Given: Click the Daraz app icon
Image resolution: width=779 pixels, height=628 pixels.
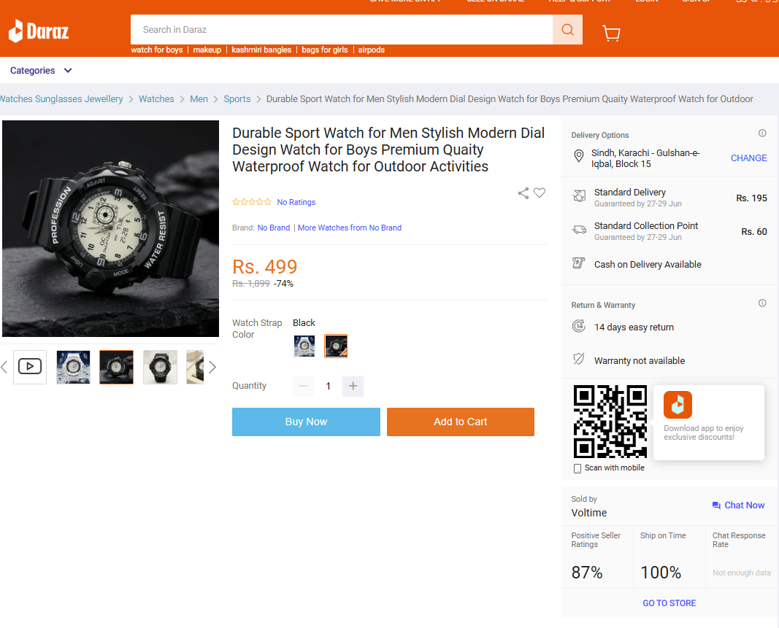Looking at the screenshot, I should (678, 405).
